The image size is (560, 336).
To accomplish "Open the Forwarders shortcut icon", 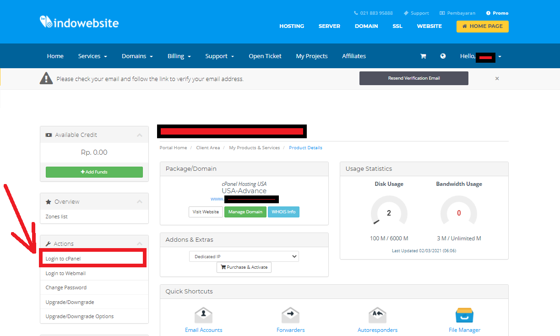I will pos(290,315).
